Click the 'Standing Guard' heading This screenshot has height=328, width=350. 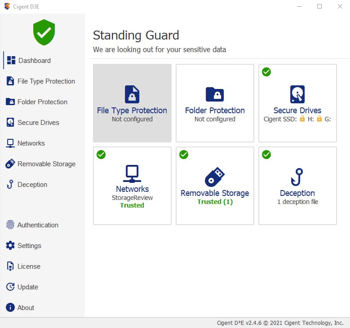[x=136, y=35]
